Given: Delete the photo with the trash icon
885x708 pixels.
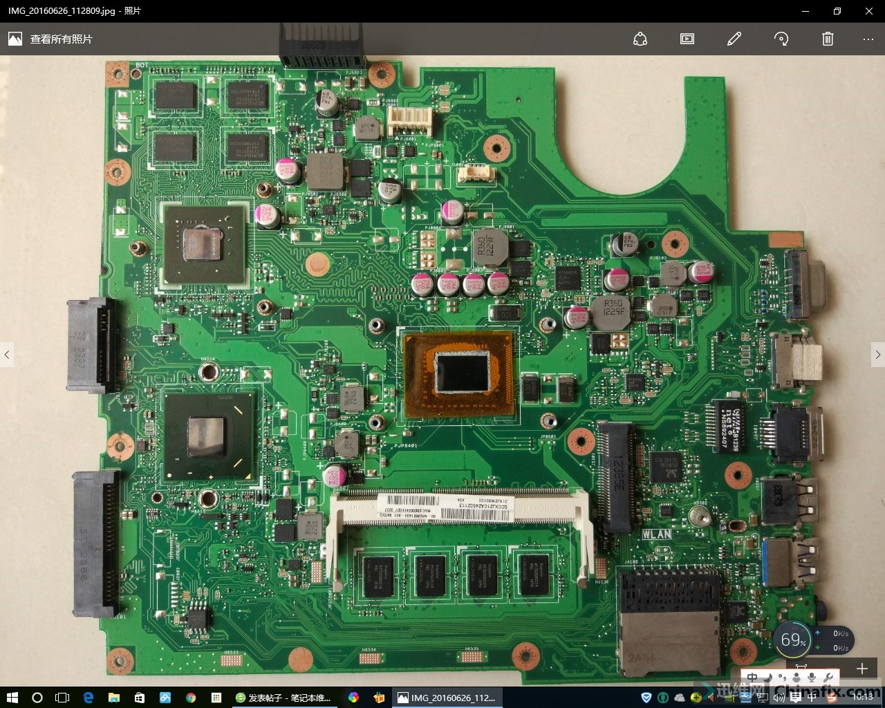Looking at the screenshot, I should [x=828, y=39].
